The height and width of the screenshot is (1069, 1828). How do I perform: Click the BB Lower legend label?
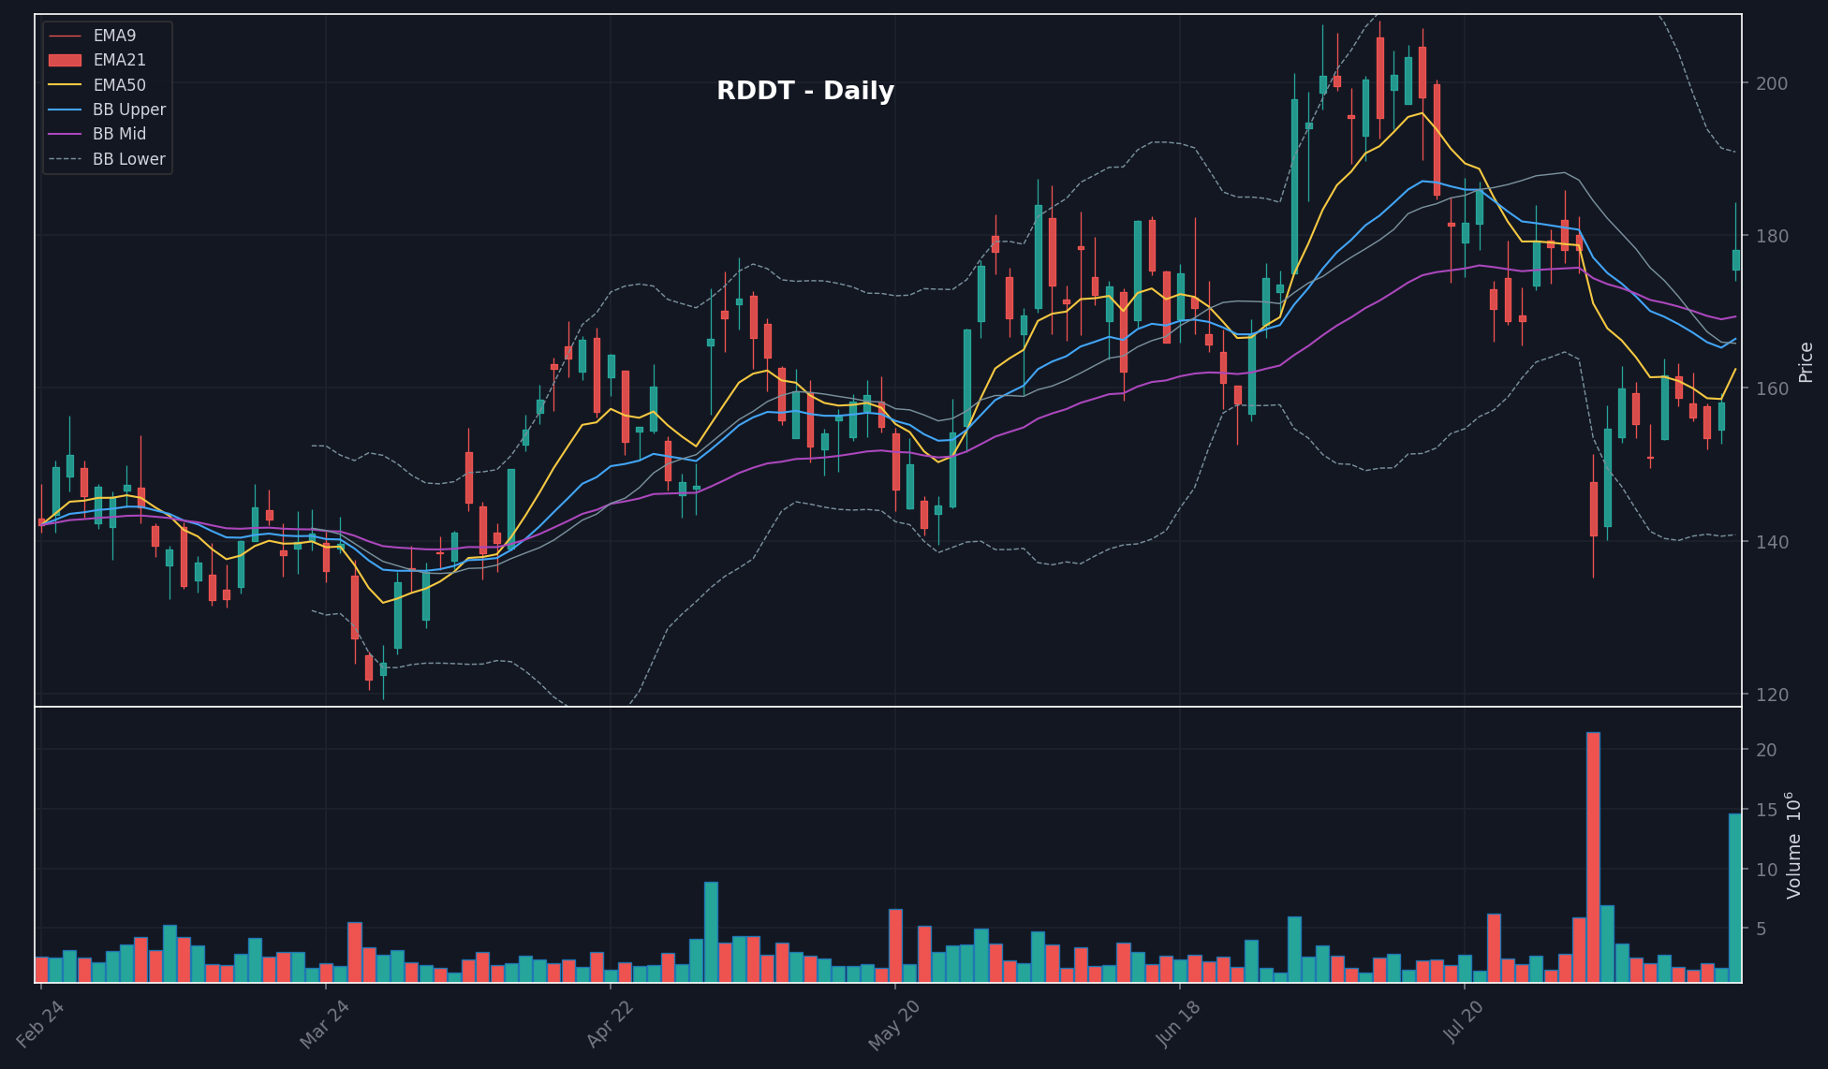click(129, 159)
